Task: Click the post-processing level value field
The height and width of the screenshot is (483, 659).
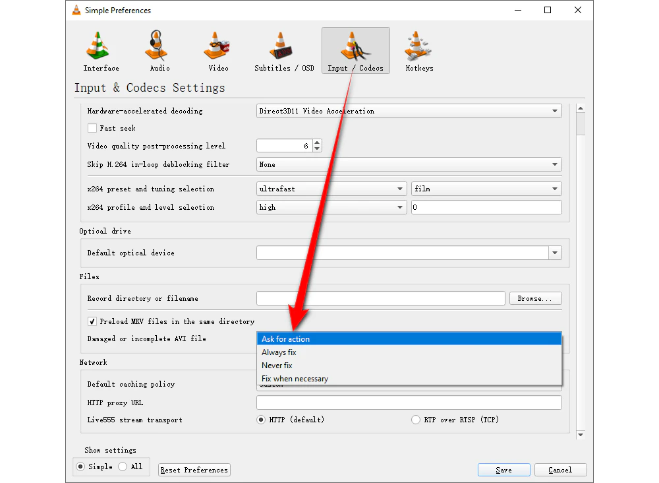Action: (x=285, y=146)
